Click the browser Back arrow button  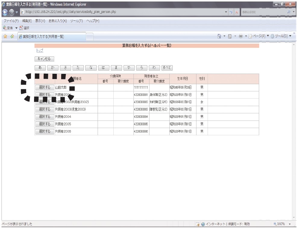tap(5, 12)
